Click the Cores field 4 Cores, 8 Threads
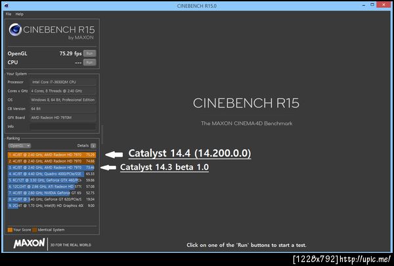The height and width of the screenshot is (266, 394). tap(63, 91)
